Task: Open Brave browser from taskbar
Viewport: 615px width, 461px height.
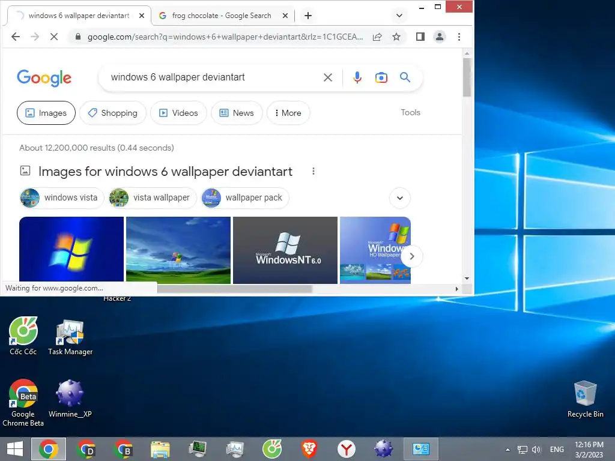Action: pos(309,449)
